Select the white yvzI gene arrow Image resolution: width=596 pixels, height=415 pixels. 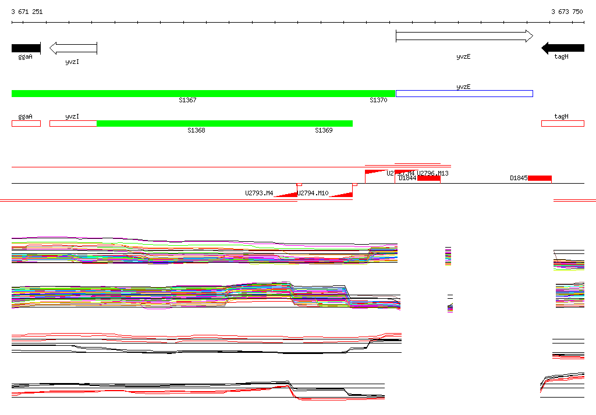click(x=73, y=48)
